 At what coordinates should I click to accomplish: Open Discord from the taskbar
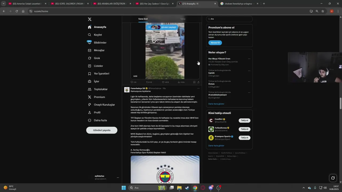pyautogui.click(x=211, y=188)
